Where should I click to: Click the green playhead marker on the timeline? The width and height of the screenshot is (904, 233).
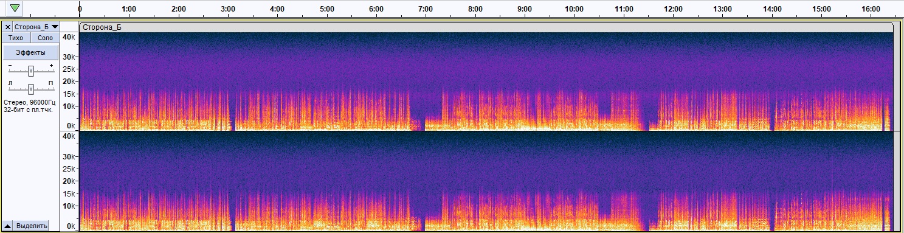click(15, 9)
